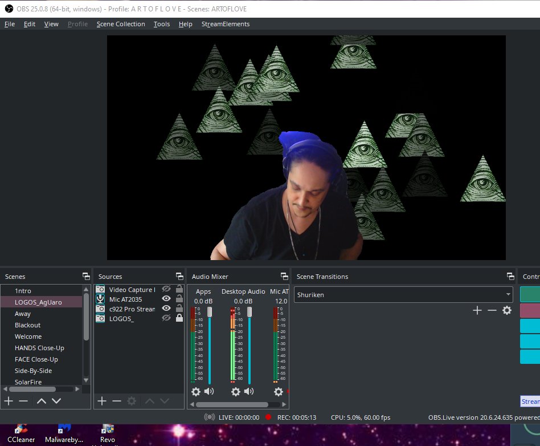Screen dimensions: 540x446
Task: Open the StreamElements menu
Action: (225, 24)
